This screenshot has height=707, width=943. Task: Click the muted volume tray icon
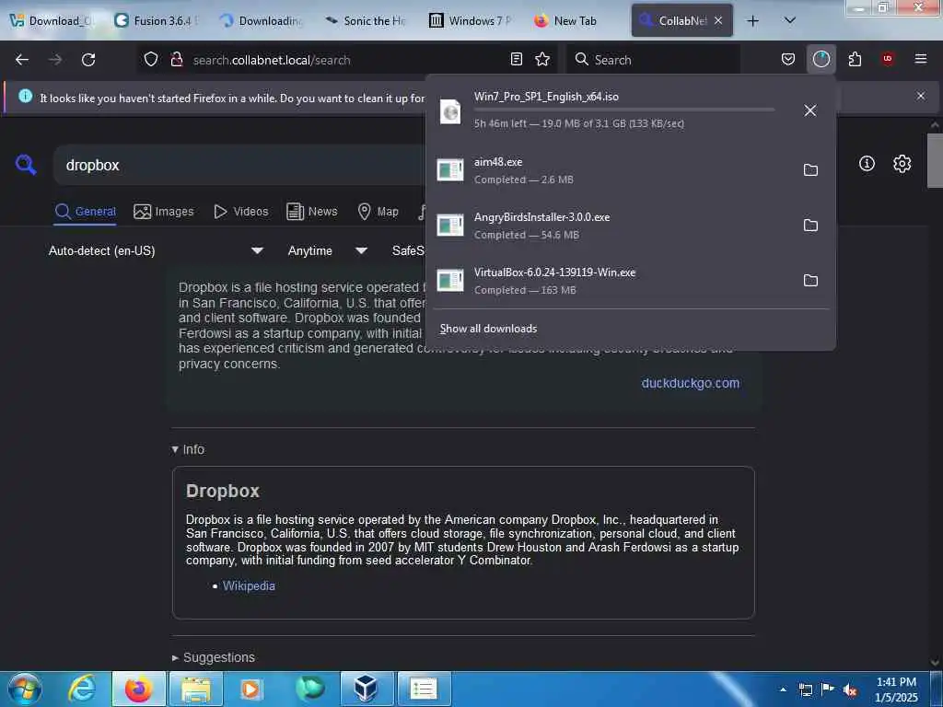point(849,690)
